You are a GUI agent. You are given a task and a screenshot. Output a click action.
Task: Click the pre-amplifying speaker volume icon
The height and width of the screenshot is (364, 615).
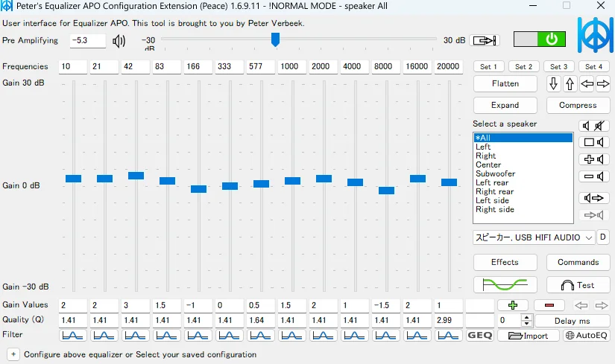pos(119,40)
